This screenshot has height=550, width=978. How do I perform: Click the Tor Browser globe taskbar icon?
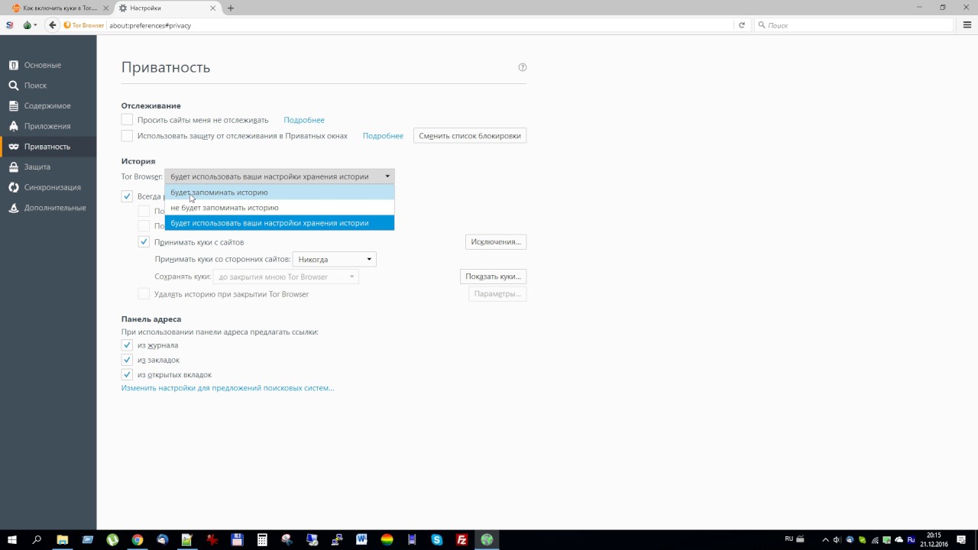coord(487,540)
